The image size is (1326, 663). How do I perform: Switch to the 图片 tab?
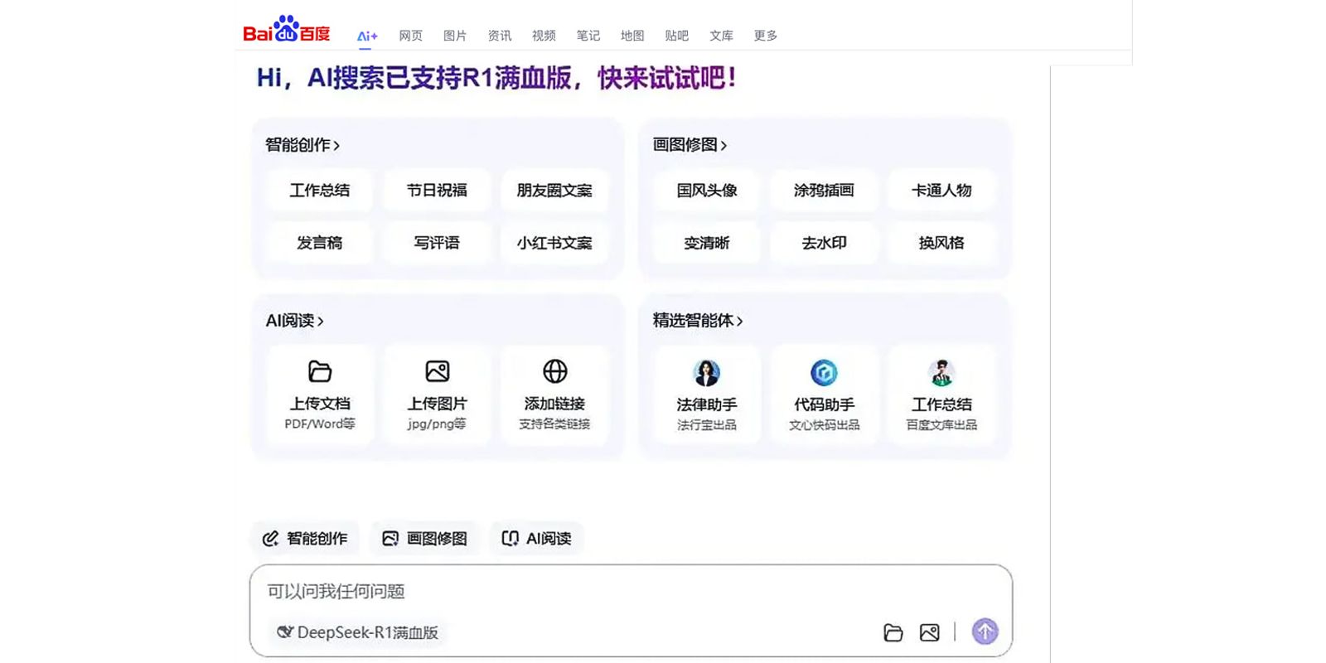(455, 36)
